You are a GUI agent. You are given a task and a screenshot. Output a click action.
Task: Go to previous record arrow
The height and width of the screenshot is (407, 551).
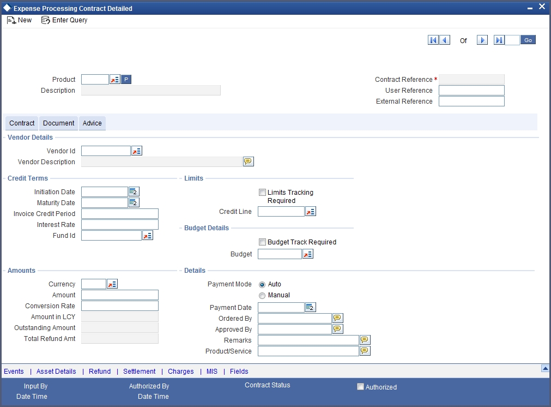pos(445,40)
